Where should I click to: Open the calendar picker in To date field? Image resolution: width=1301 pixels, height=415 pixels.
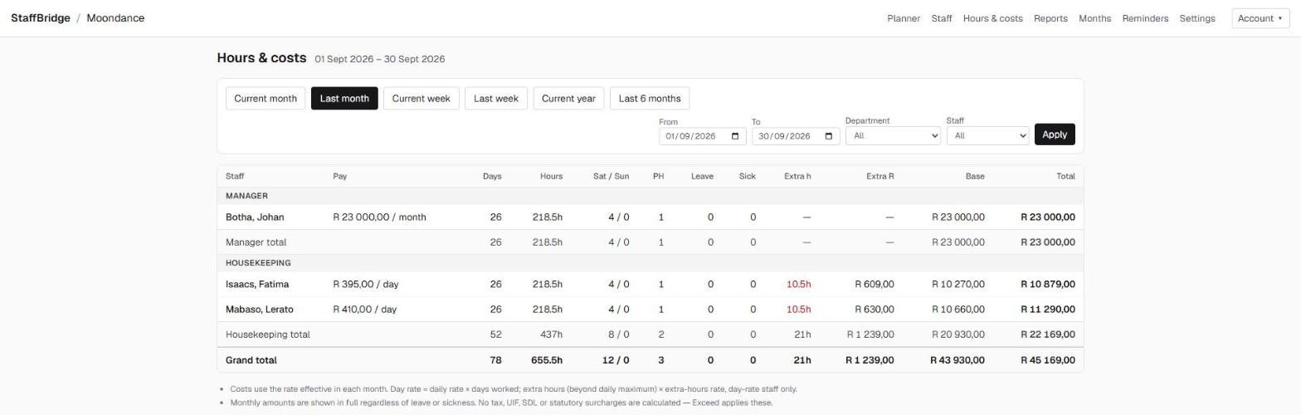pyautogui.click(x=828, y=136)
